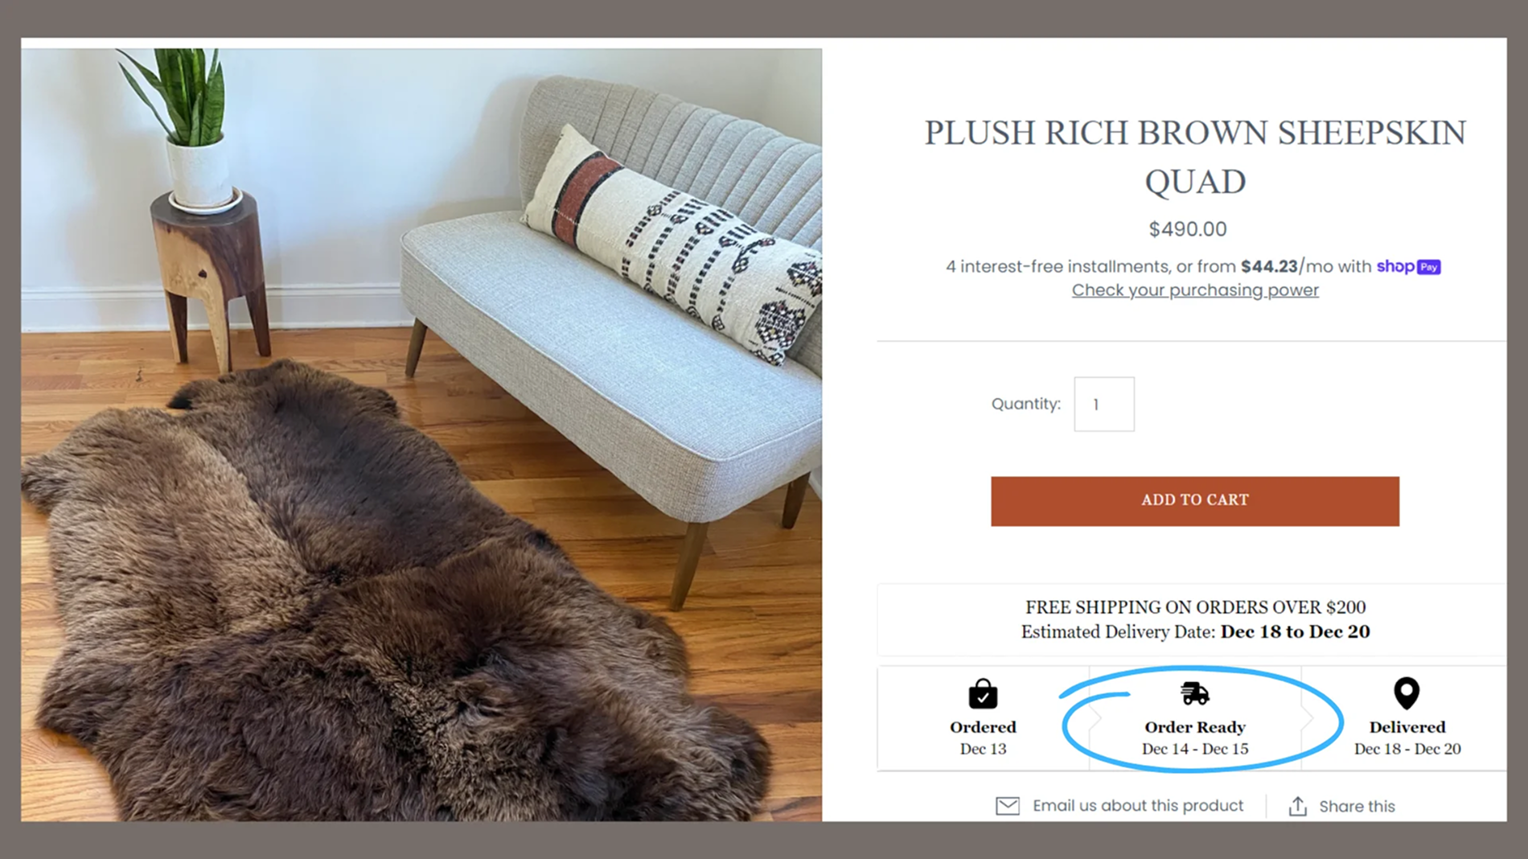Click the Dec 14 - Dec 15 date range
Screen dimensions: 1528x859
pyautogui.click(x=1195, y=749)
